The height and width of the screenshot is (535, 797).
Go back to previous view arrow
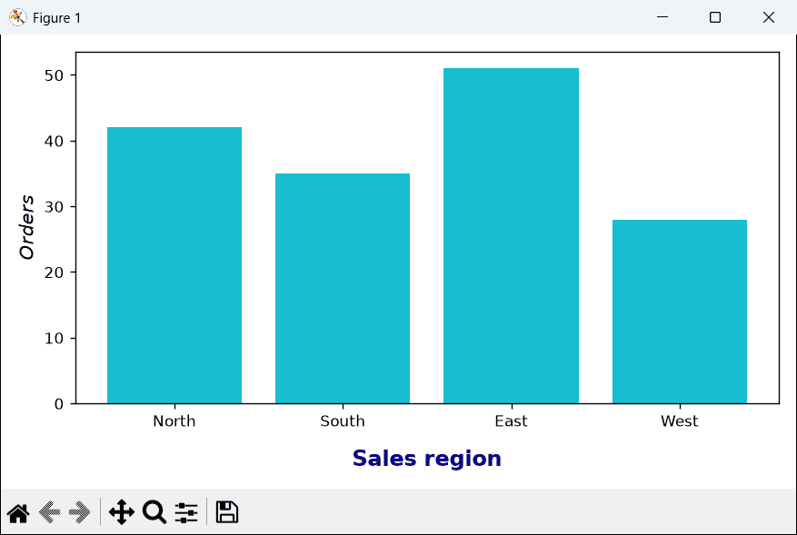click(49, 512)
